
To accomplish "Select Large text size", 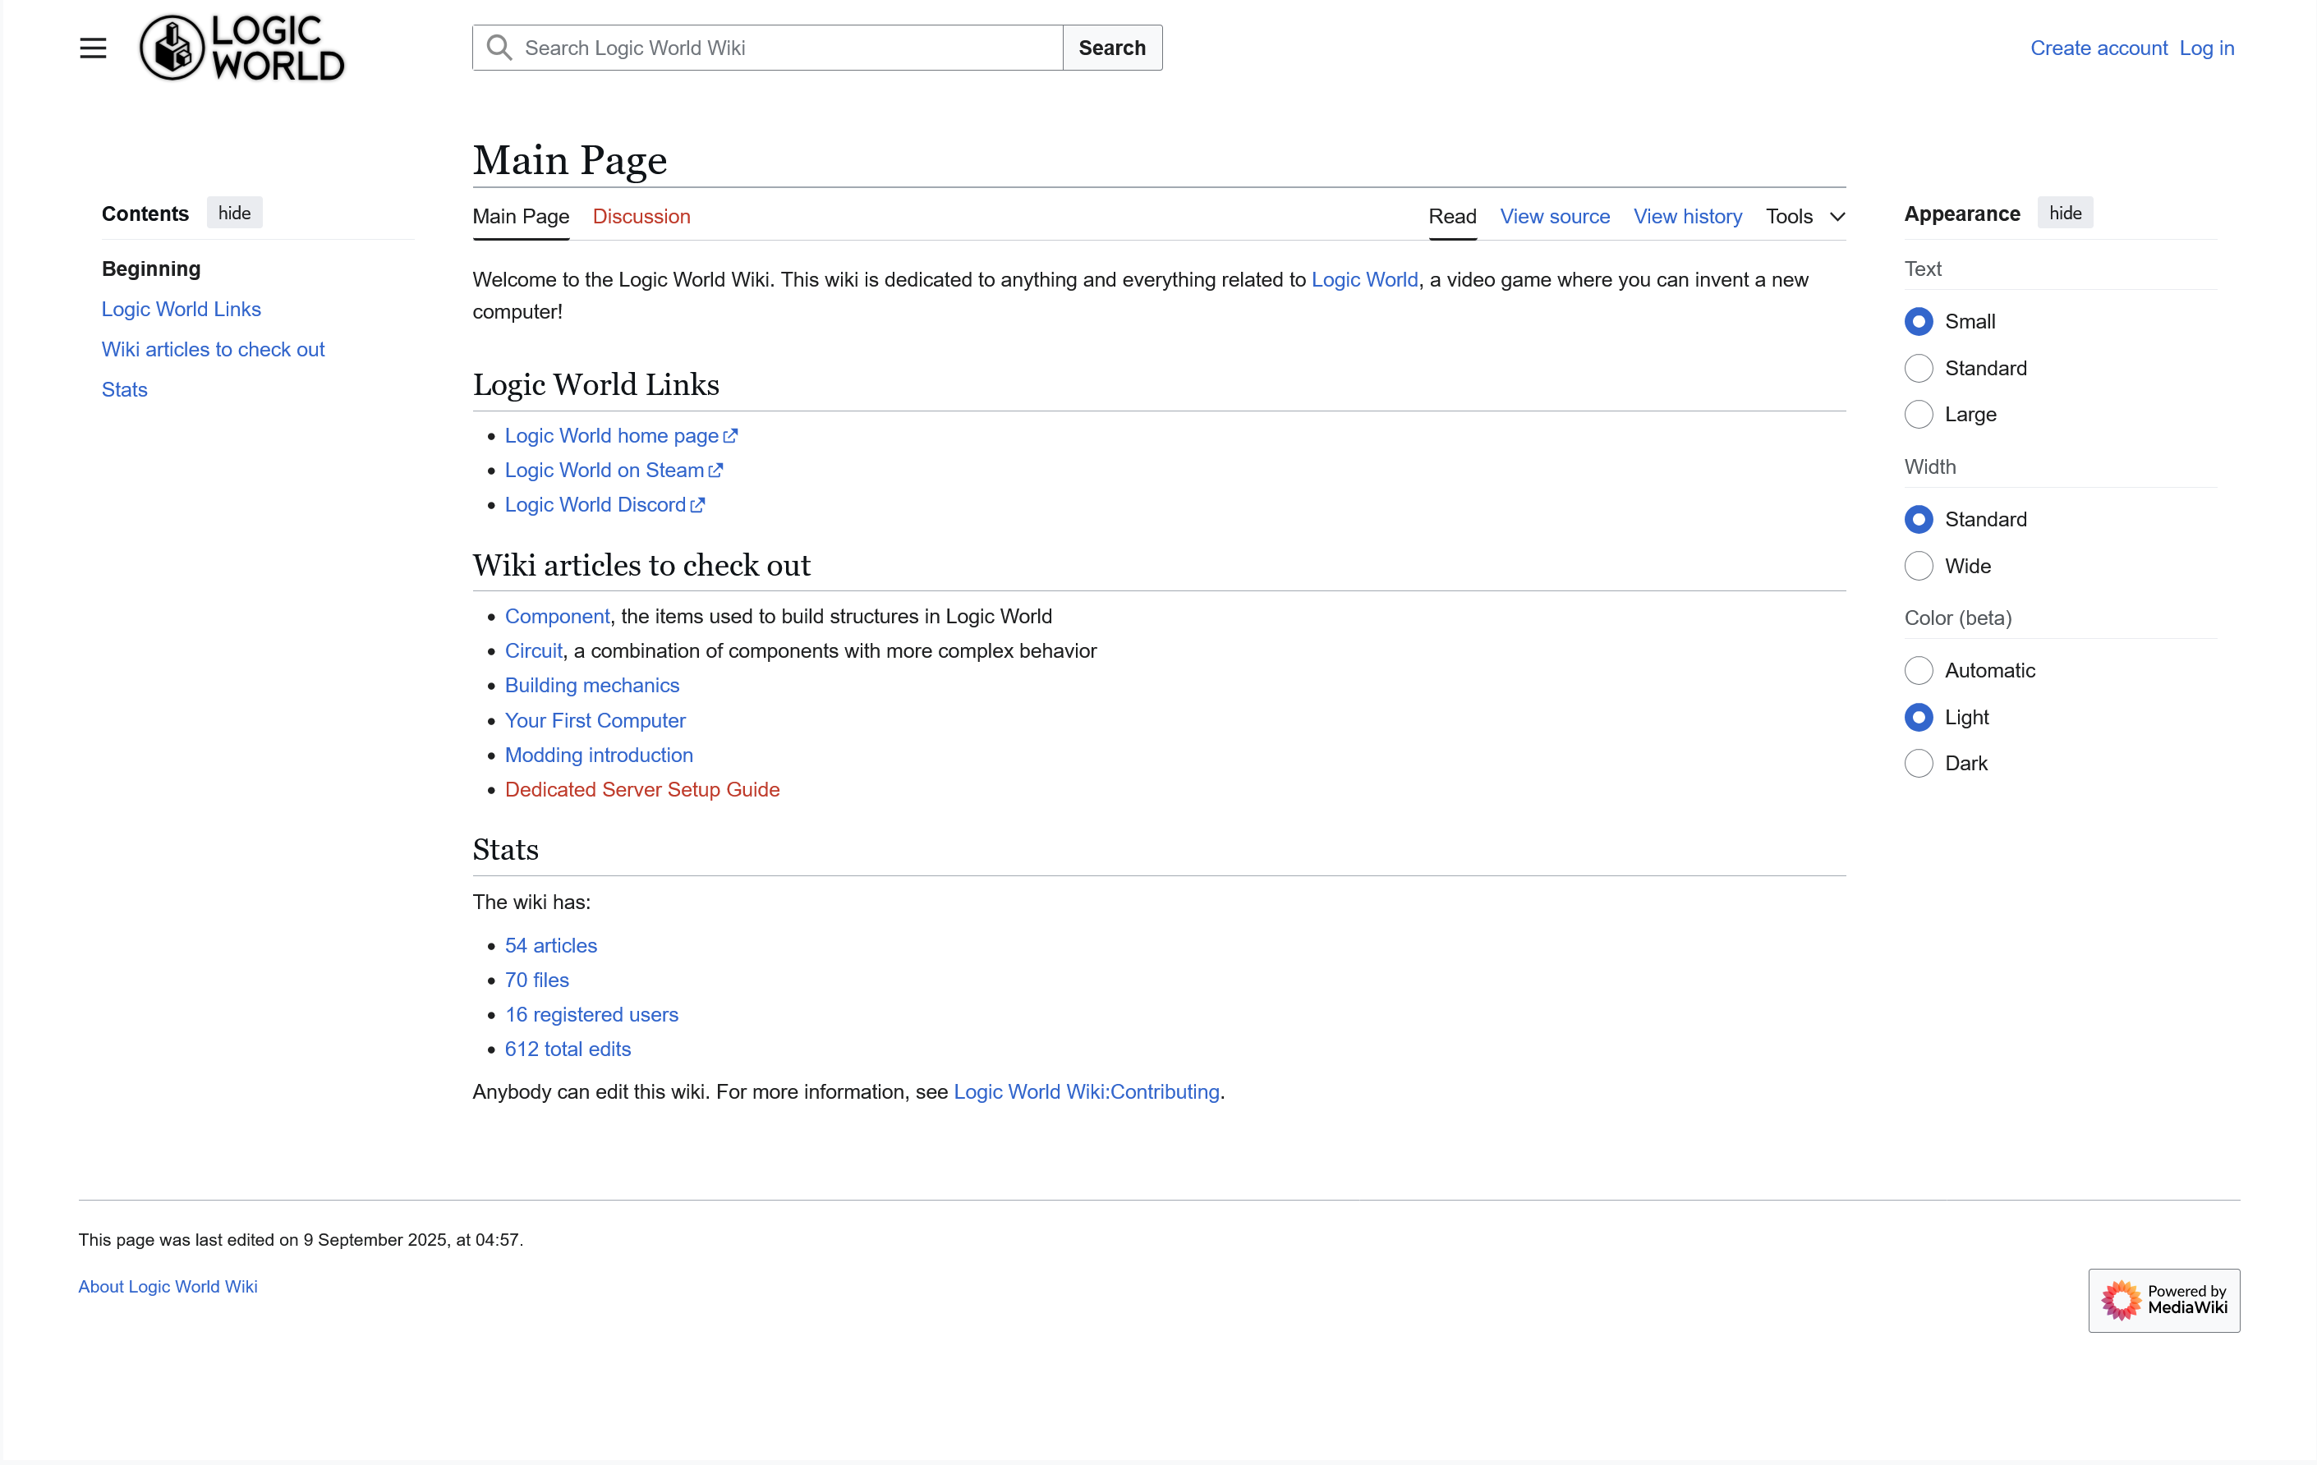I will (1919, 415).
